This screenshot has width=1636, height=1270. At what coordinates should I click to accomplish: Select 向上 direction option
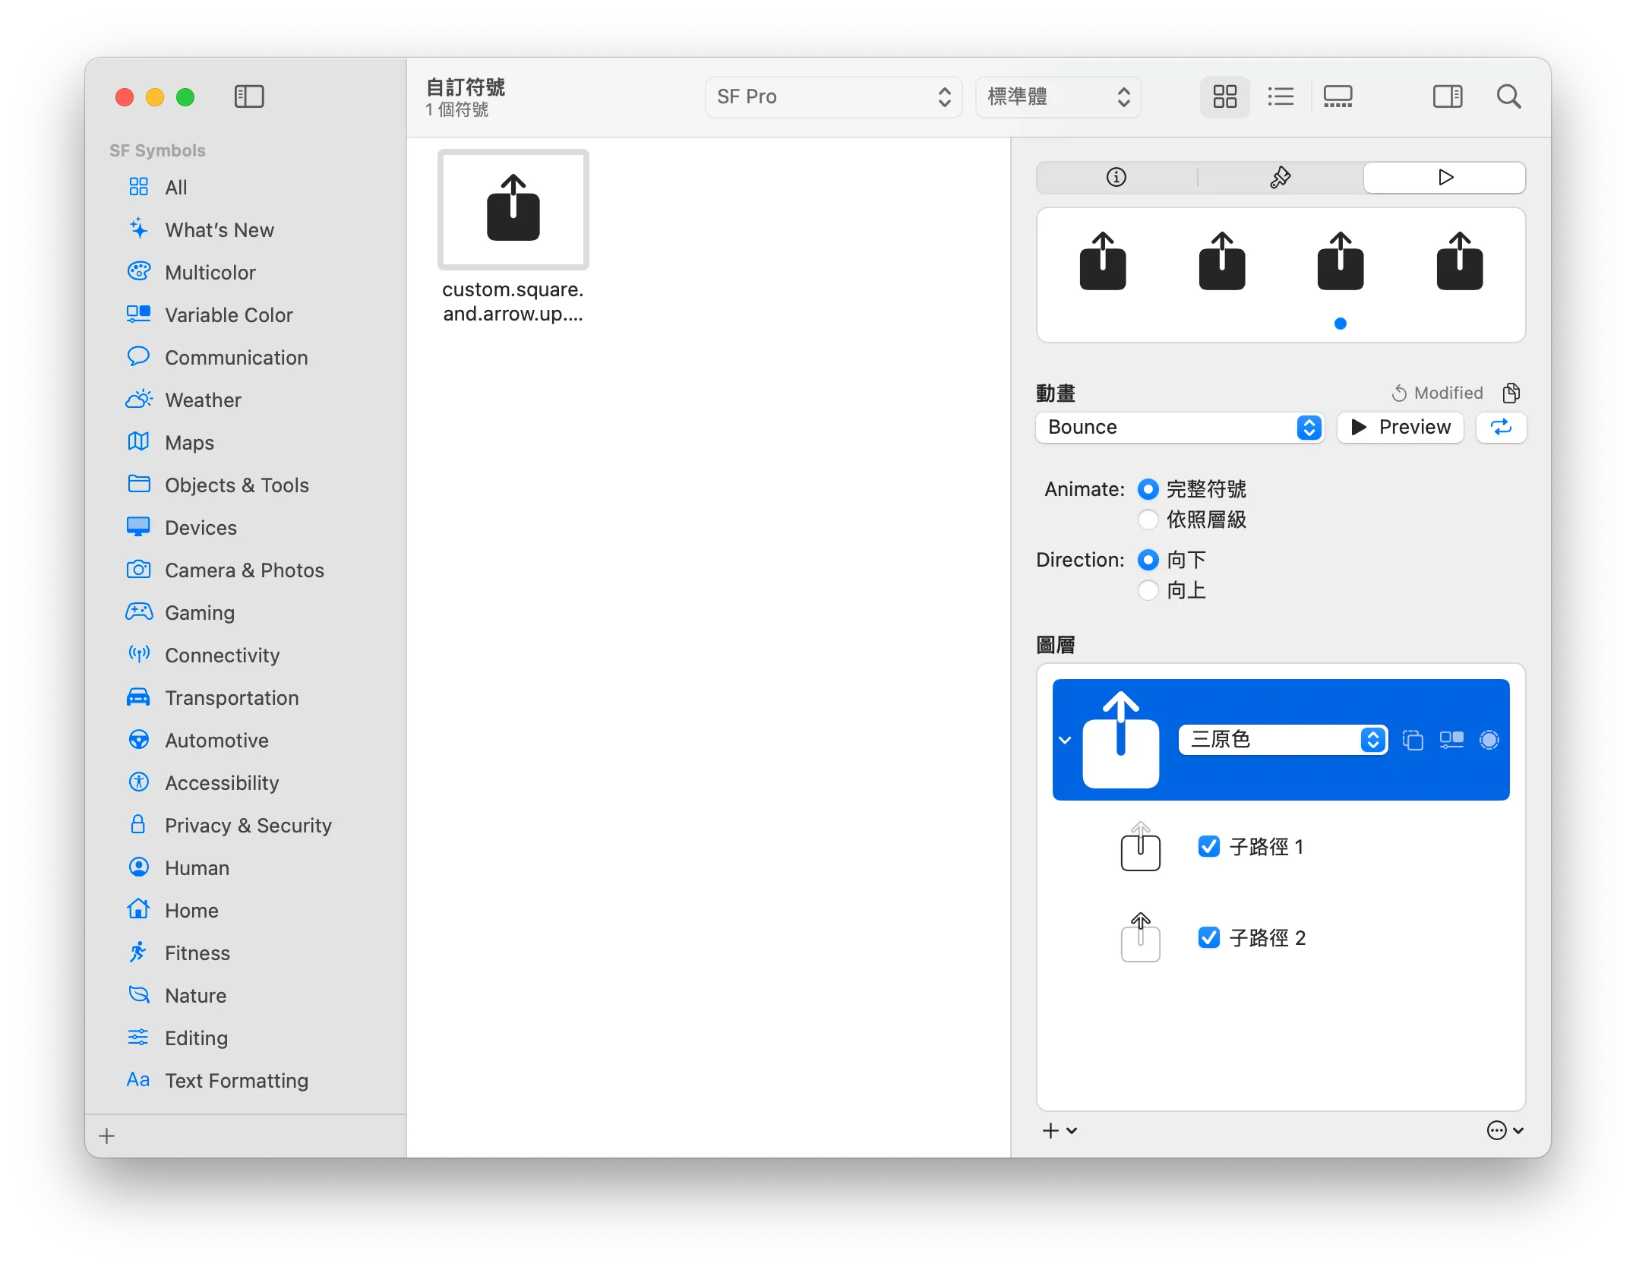[x=1148, y=590]
